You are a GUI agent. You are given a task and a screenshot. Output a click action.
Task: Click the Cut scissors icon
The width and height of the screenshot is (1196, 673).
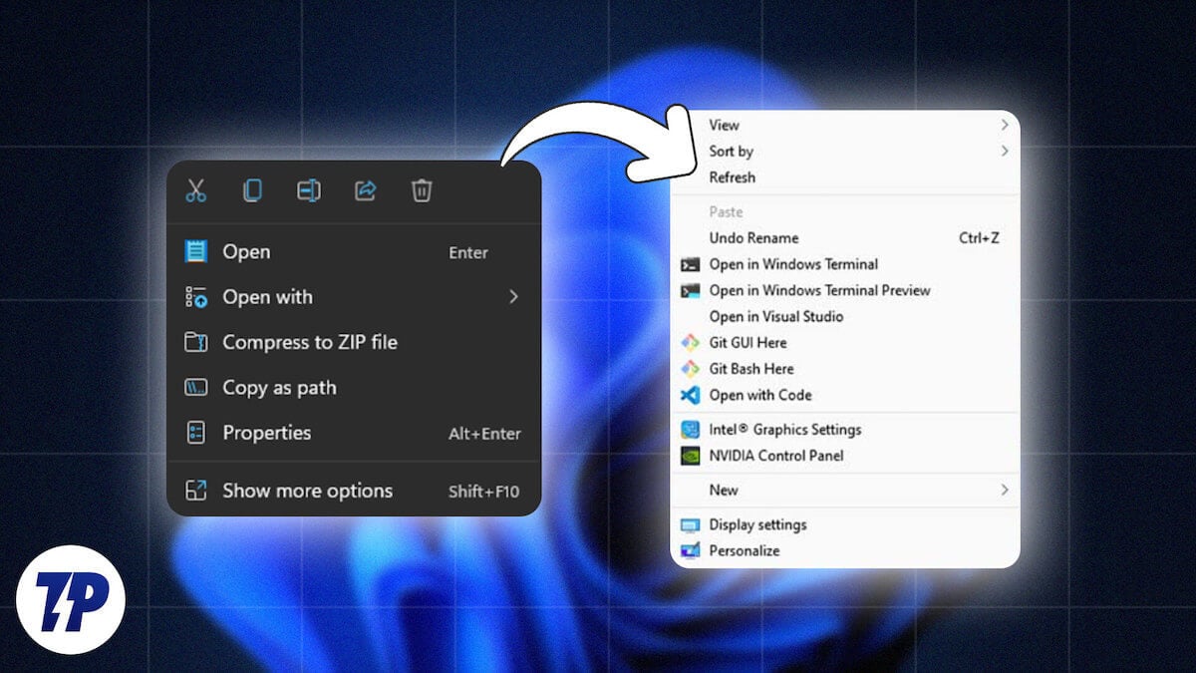[x=195, y=190]
